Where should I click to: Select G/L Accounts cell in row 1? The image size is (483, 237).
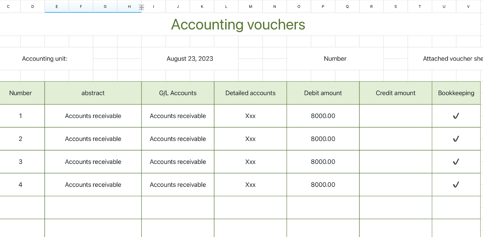tap(178, 116)
